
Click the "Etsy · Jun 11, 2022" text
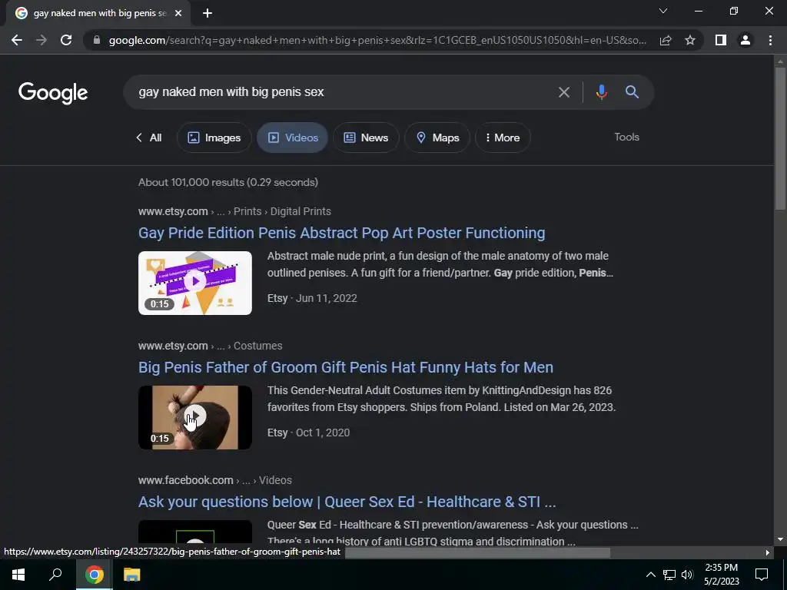[x=312, y=298]
